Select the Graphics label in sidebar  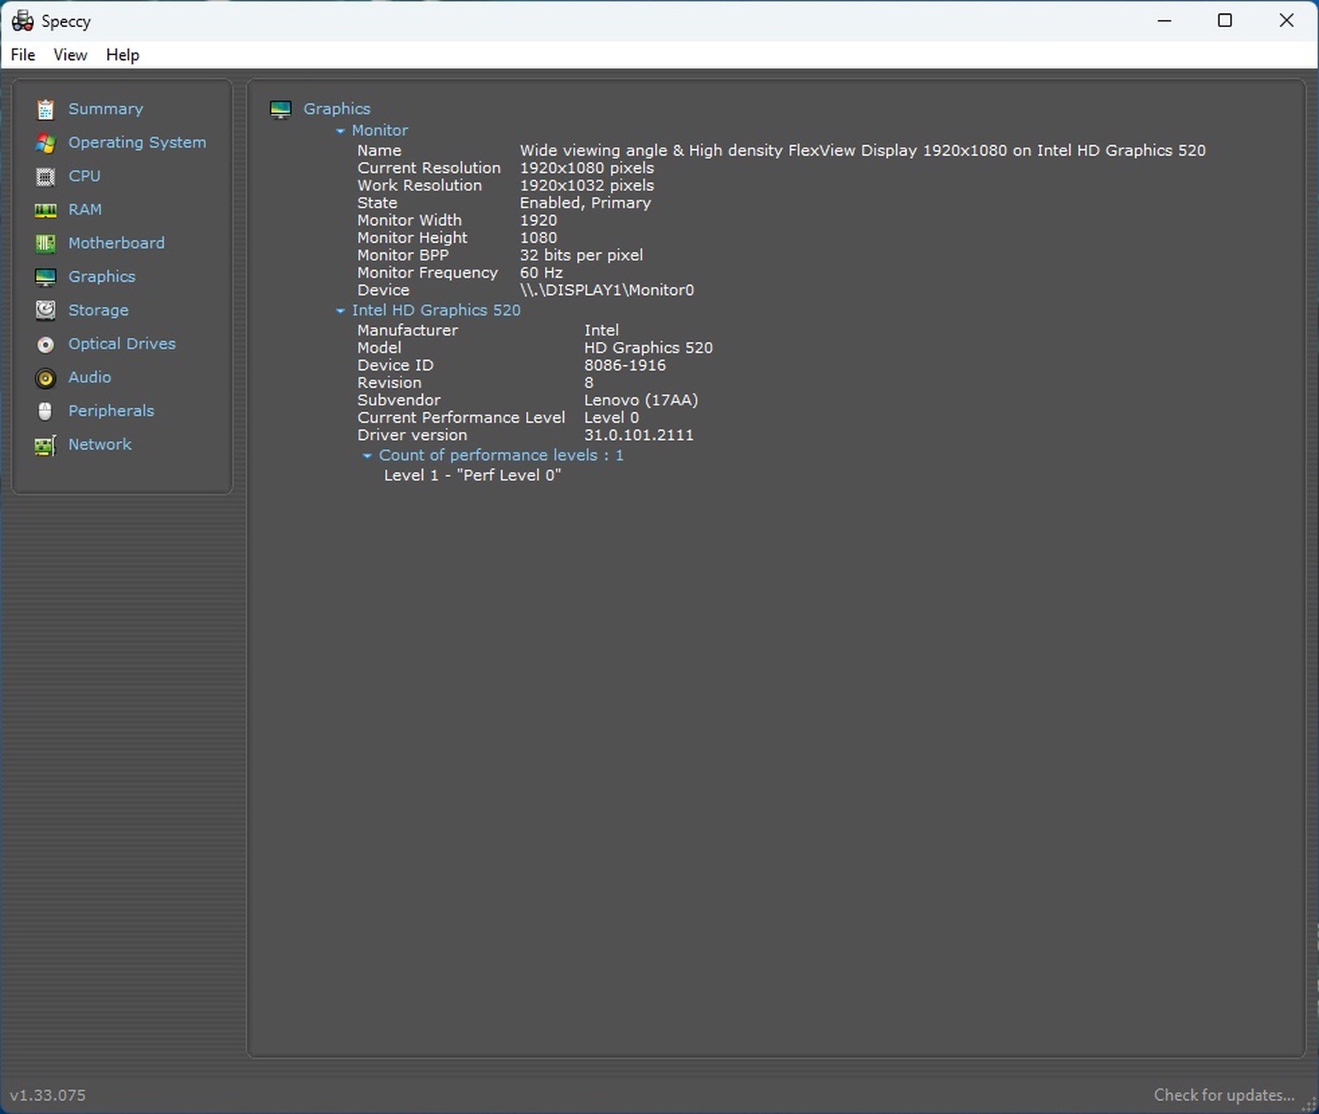coord(102,277)
